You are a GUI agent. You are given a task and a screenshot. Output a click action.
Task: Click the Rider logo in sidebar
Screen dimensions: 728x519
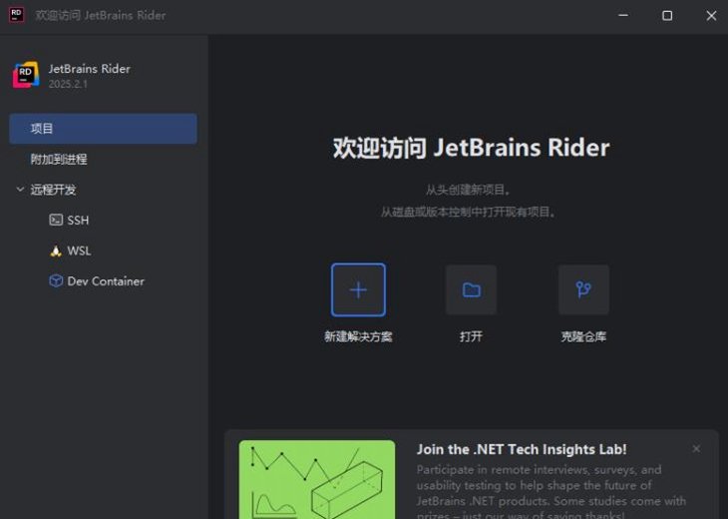click(x=26, y=74)
